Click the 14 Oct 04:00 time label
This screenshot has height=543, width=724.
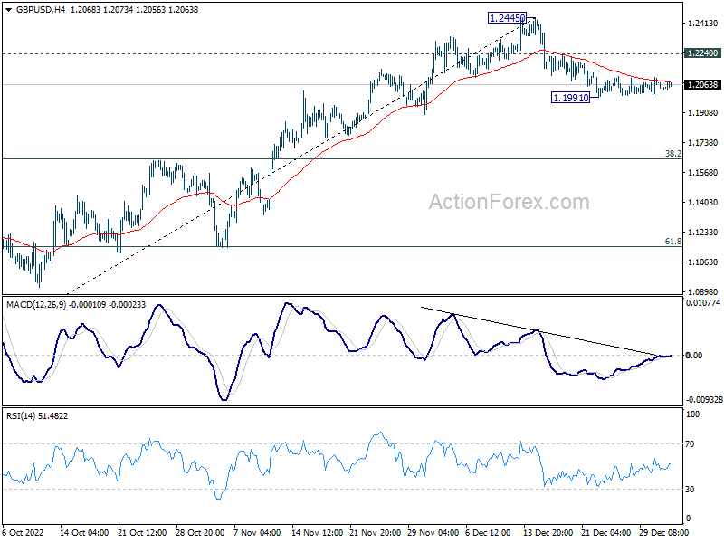pyautogui.click(x=84, y=532)
